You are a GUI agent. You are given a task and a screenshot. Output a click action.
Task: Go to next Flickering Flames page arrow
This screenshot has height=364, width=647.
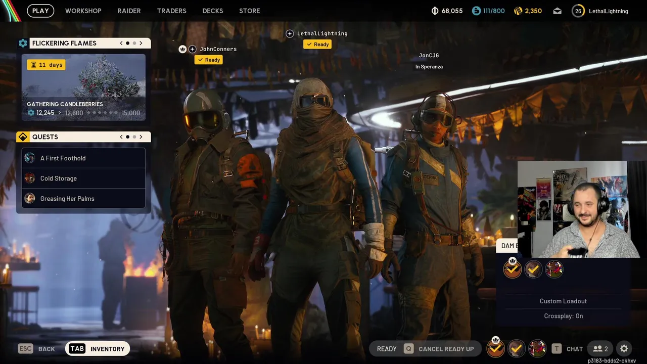coord(141,43)
